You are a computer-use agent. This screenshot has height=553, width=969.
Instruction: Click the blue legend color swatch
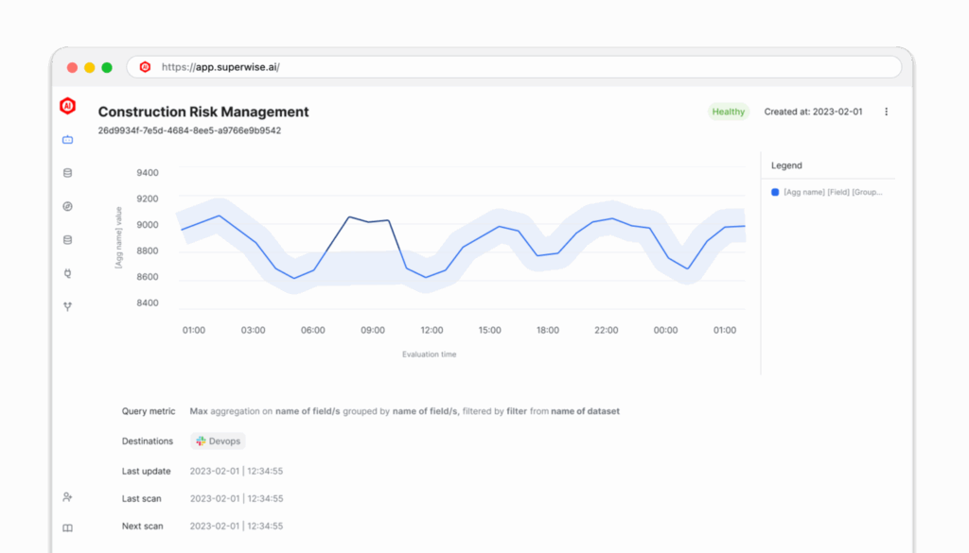tap(775, 192)
